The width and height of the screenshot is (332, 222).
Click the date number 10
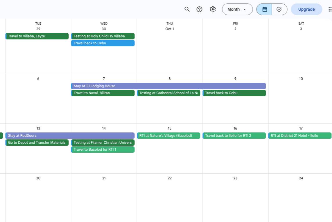click(x=301, y=79)
